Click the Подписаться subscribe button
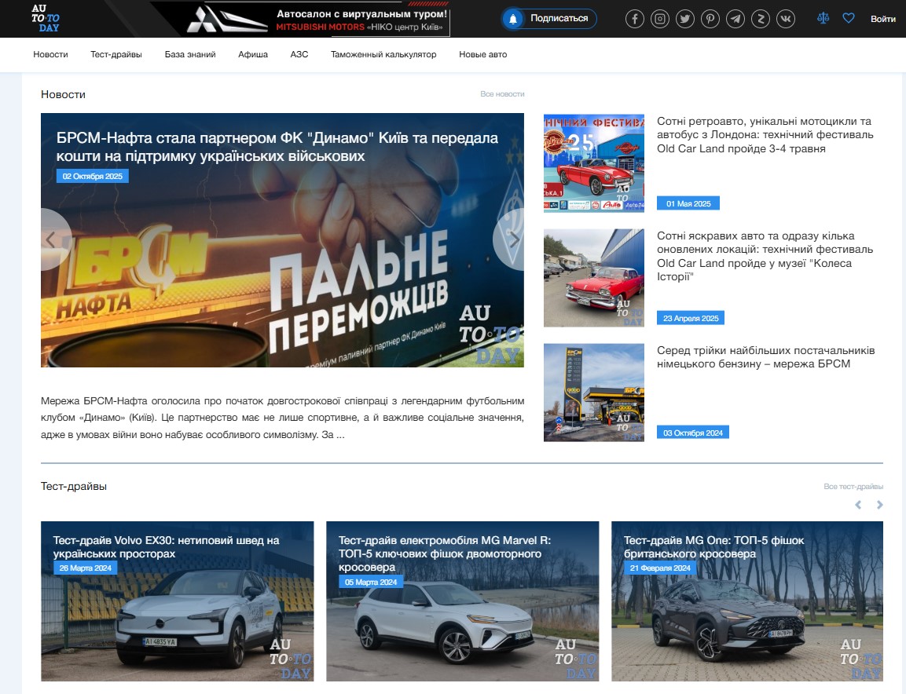Screen dimensions: 906x694 [x=549, y=19]
